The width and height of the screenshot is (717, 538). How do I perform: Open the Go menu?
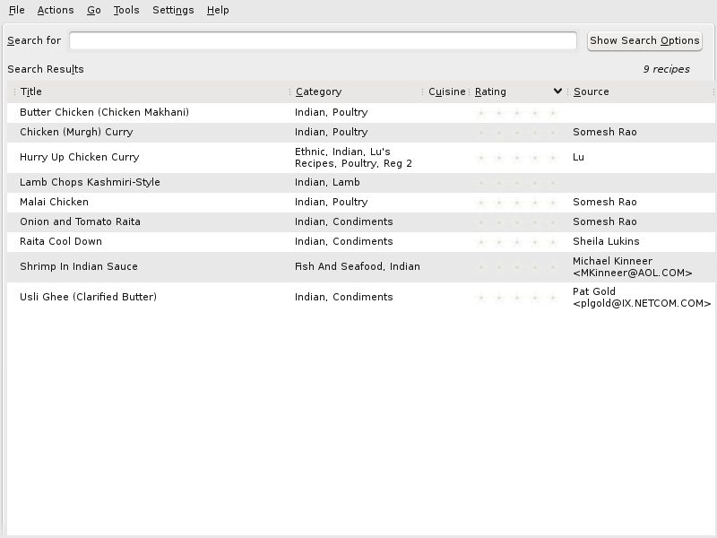(94, 10)
